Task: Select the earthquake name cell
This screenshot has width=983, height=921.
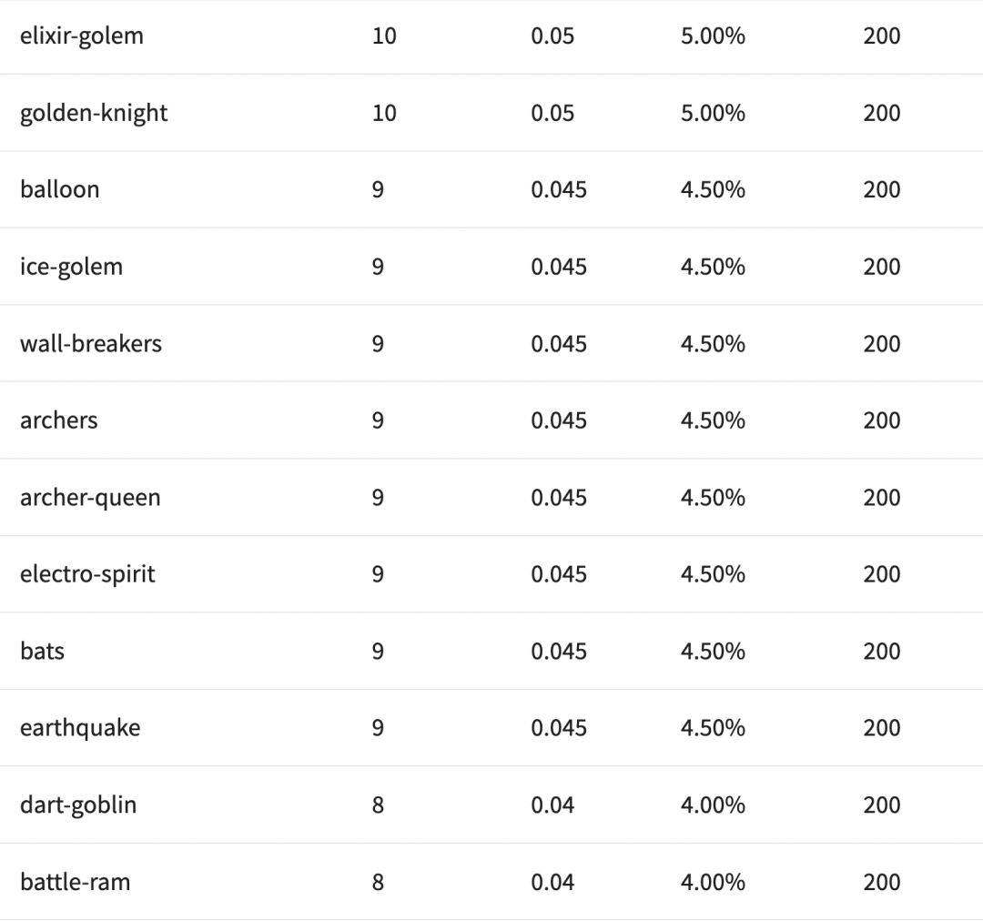Action: (x=80, y=728)
